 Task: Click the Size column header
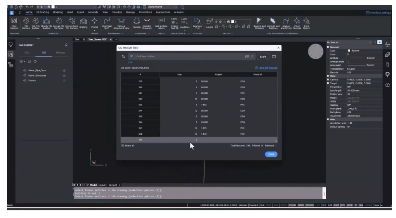pyautogui.click(x=179, y=75)
